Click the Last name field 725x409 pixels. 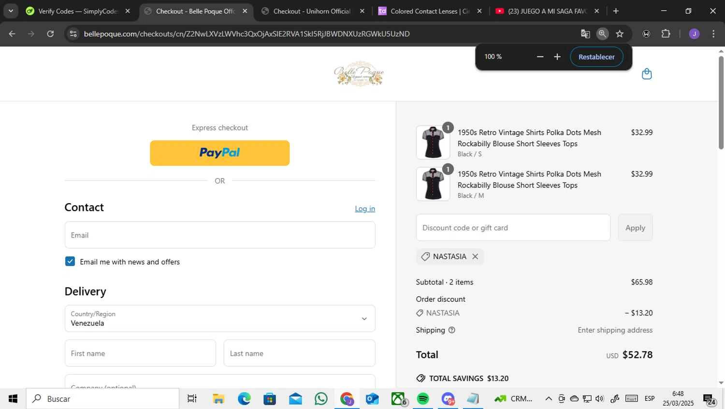point(299,353)
